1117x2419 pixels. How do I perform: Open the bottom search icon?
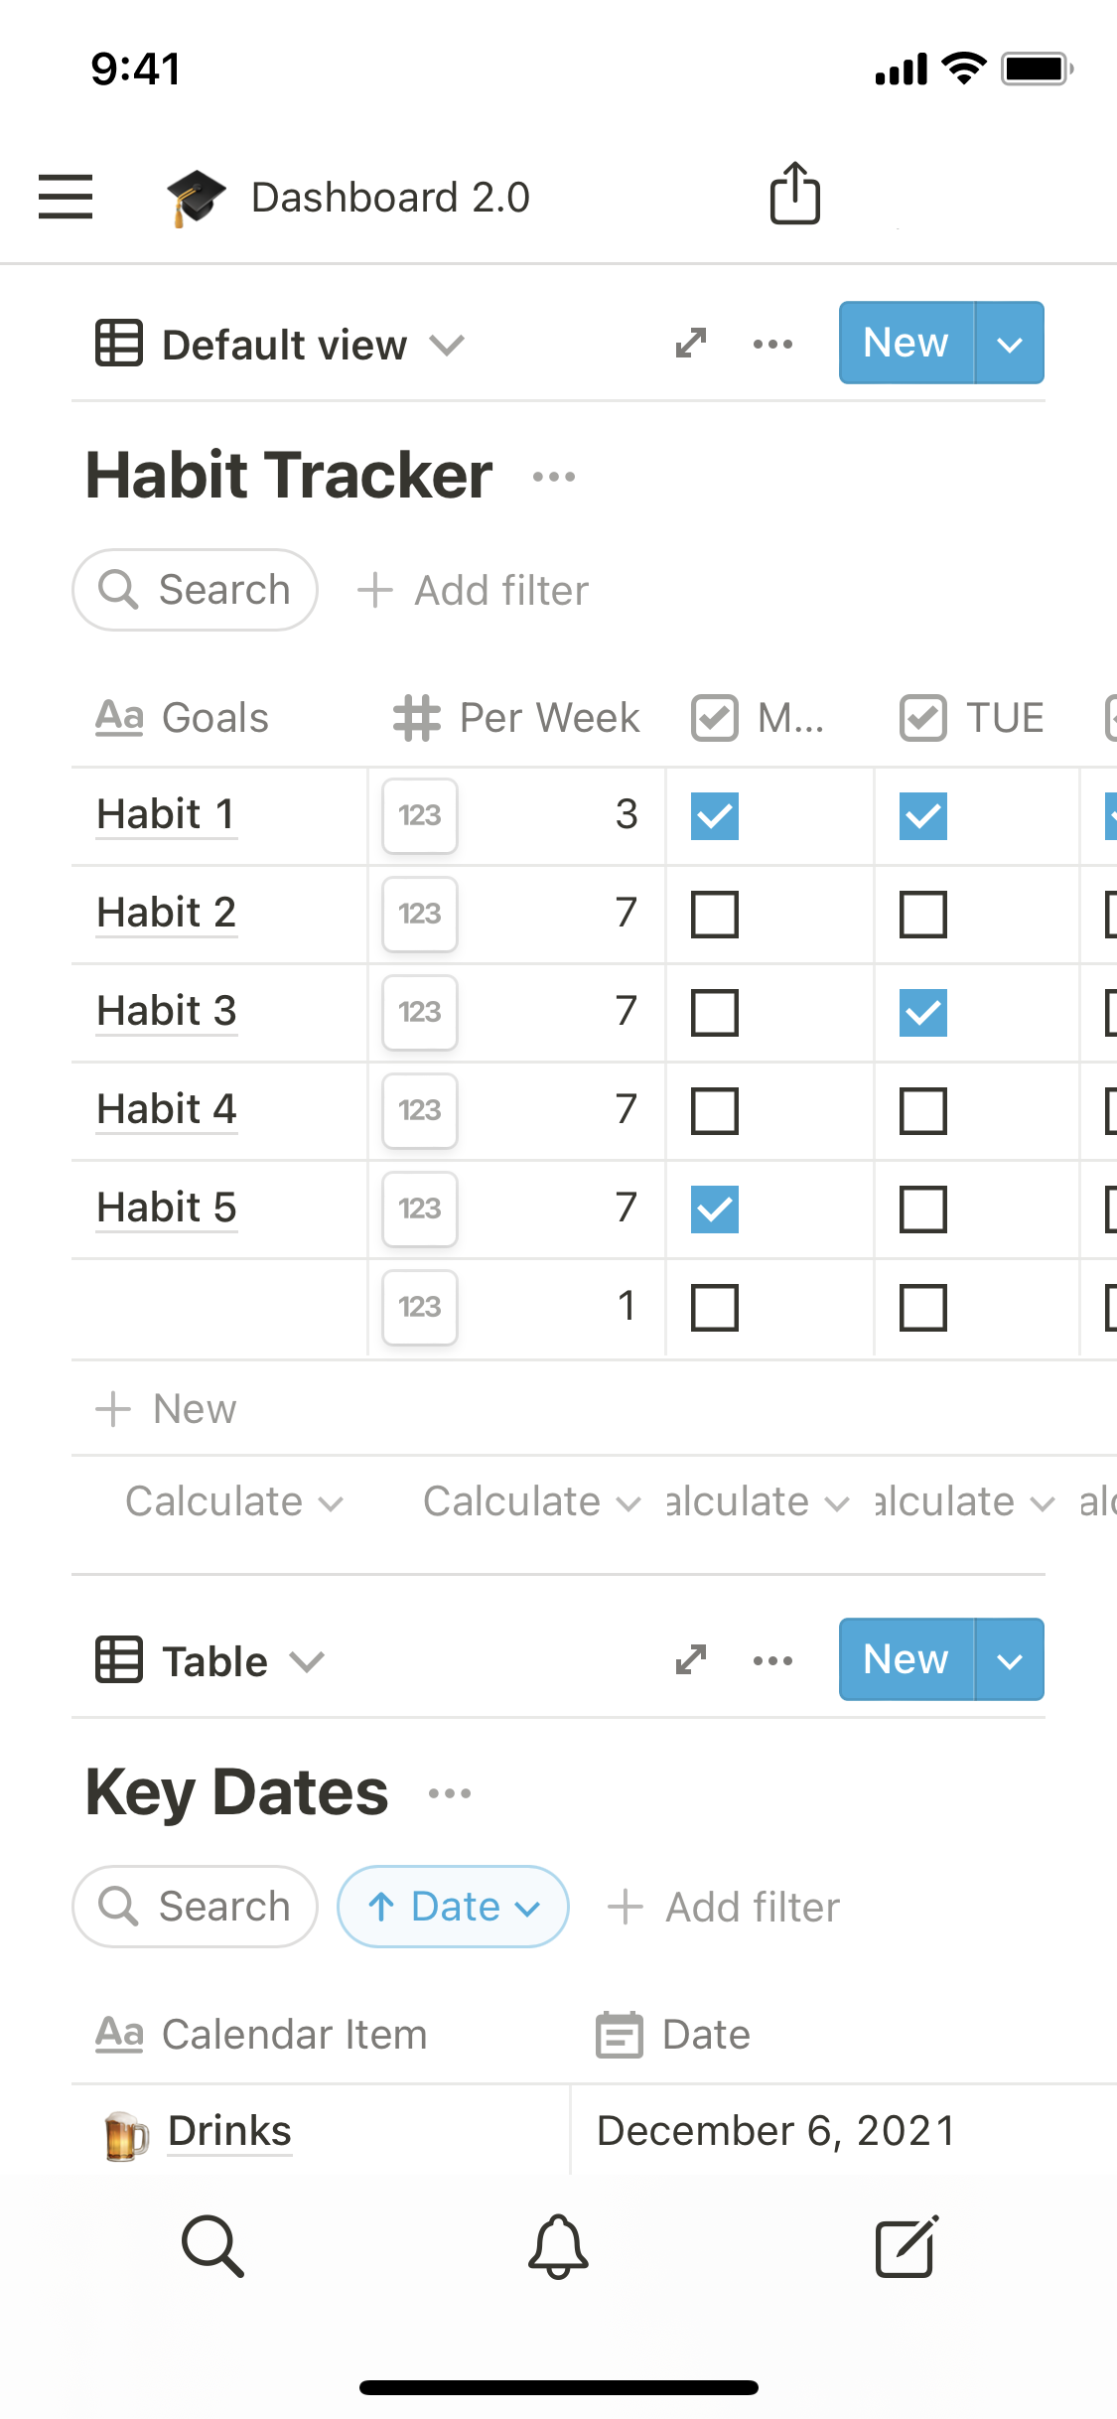point(212,2246)
